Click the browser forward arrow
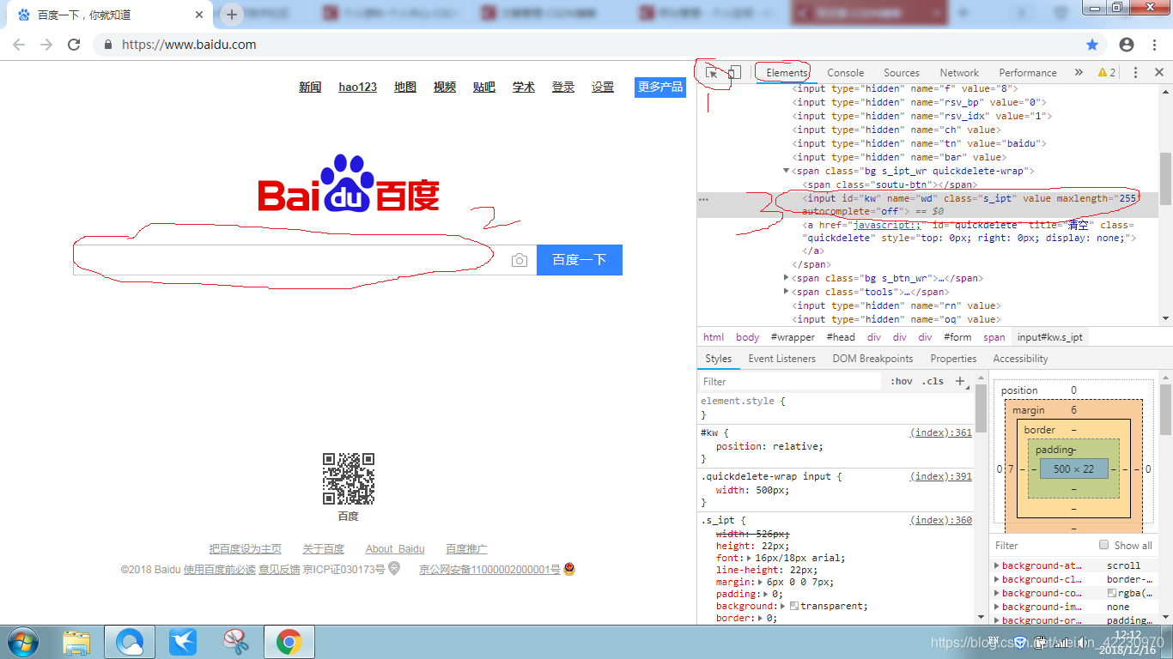Viewport: 1173px width, 659px height. 46,45
